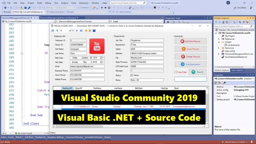The height and width of the screenshot is (144, 256).
Task: Open the Birth Date calendar dropdown
Action: pyautogui.click(x=102, y=58)
